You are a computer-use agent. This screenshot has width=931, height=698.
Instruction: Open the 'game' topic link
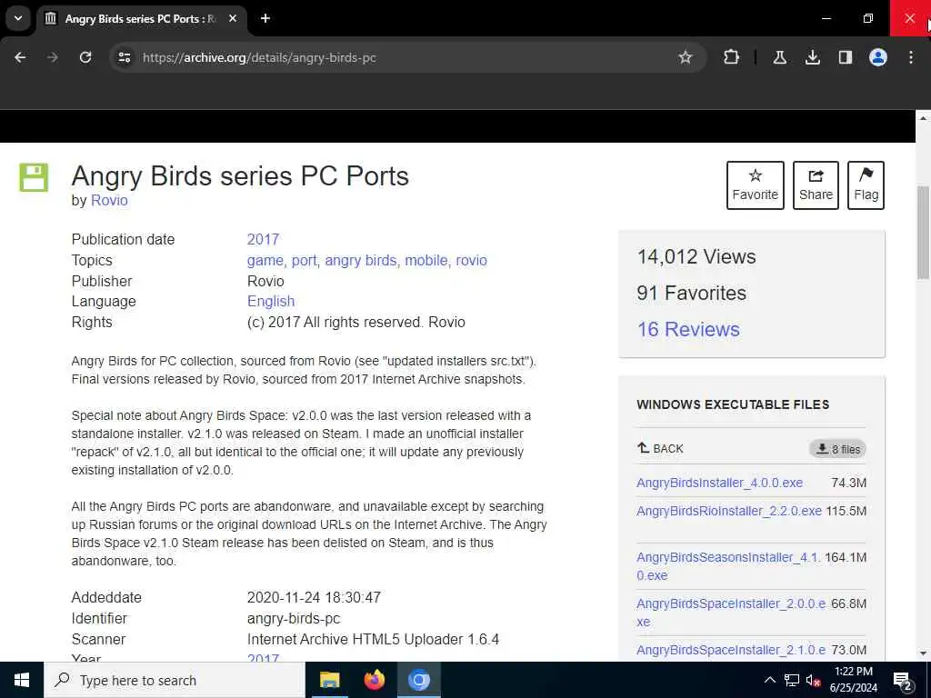tap(265, 260)
